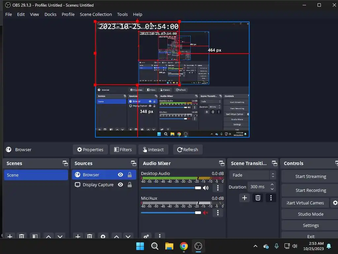Undock the Scenes panel
This screenshot has width=338, height=254.
coord(65,163)
